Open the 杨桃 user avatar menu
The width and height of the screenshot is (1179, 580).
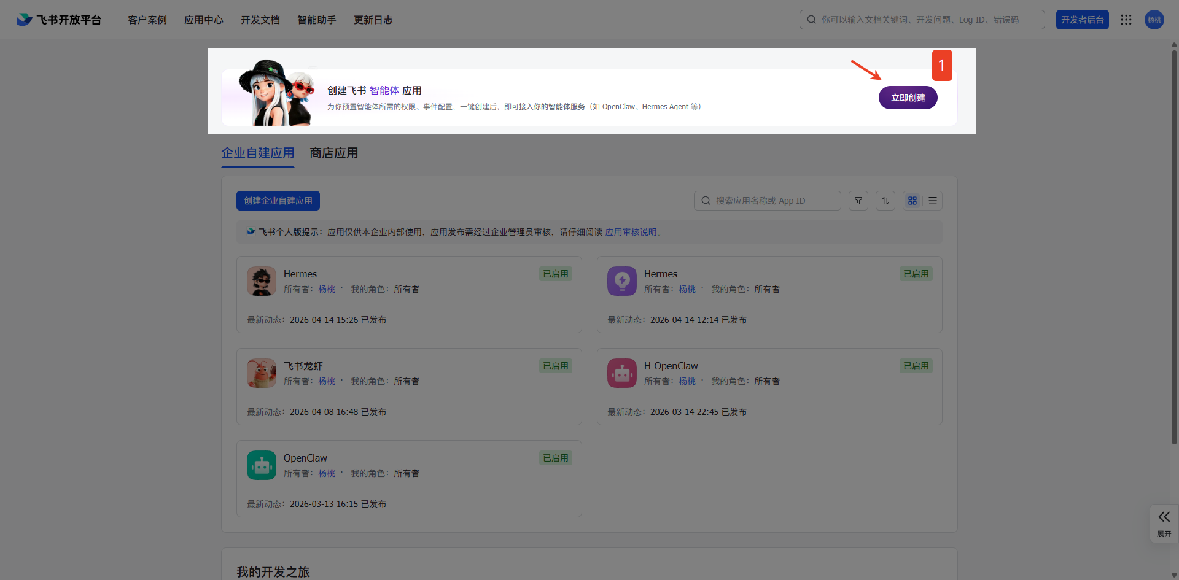tap(1154, 20)
